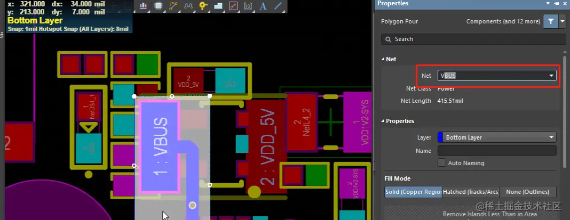Screen dimensions: 570x220
Task: Toggle the selection filter funnel button
Action: click(551, 21)
